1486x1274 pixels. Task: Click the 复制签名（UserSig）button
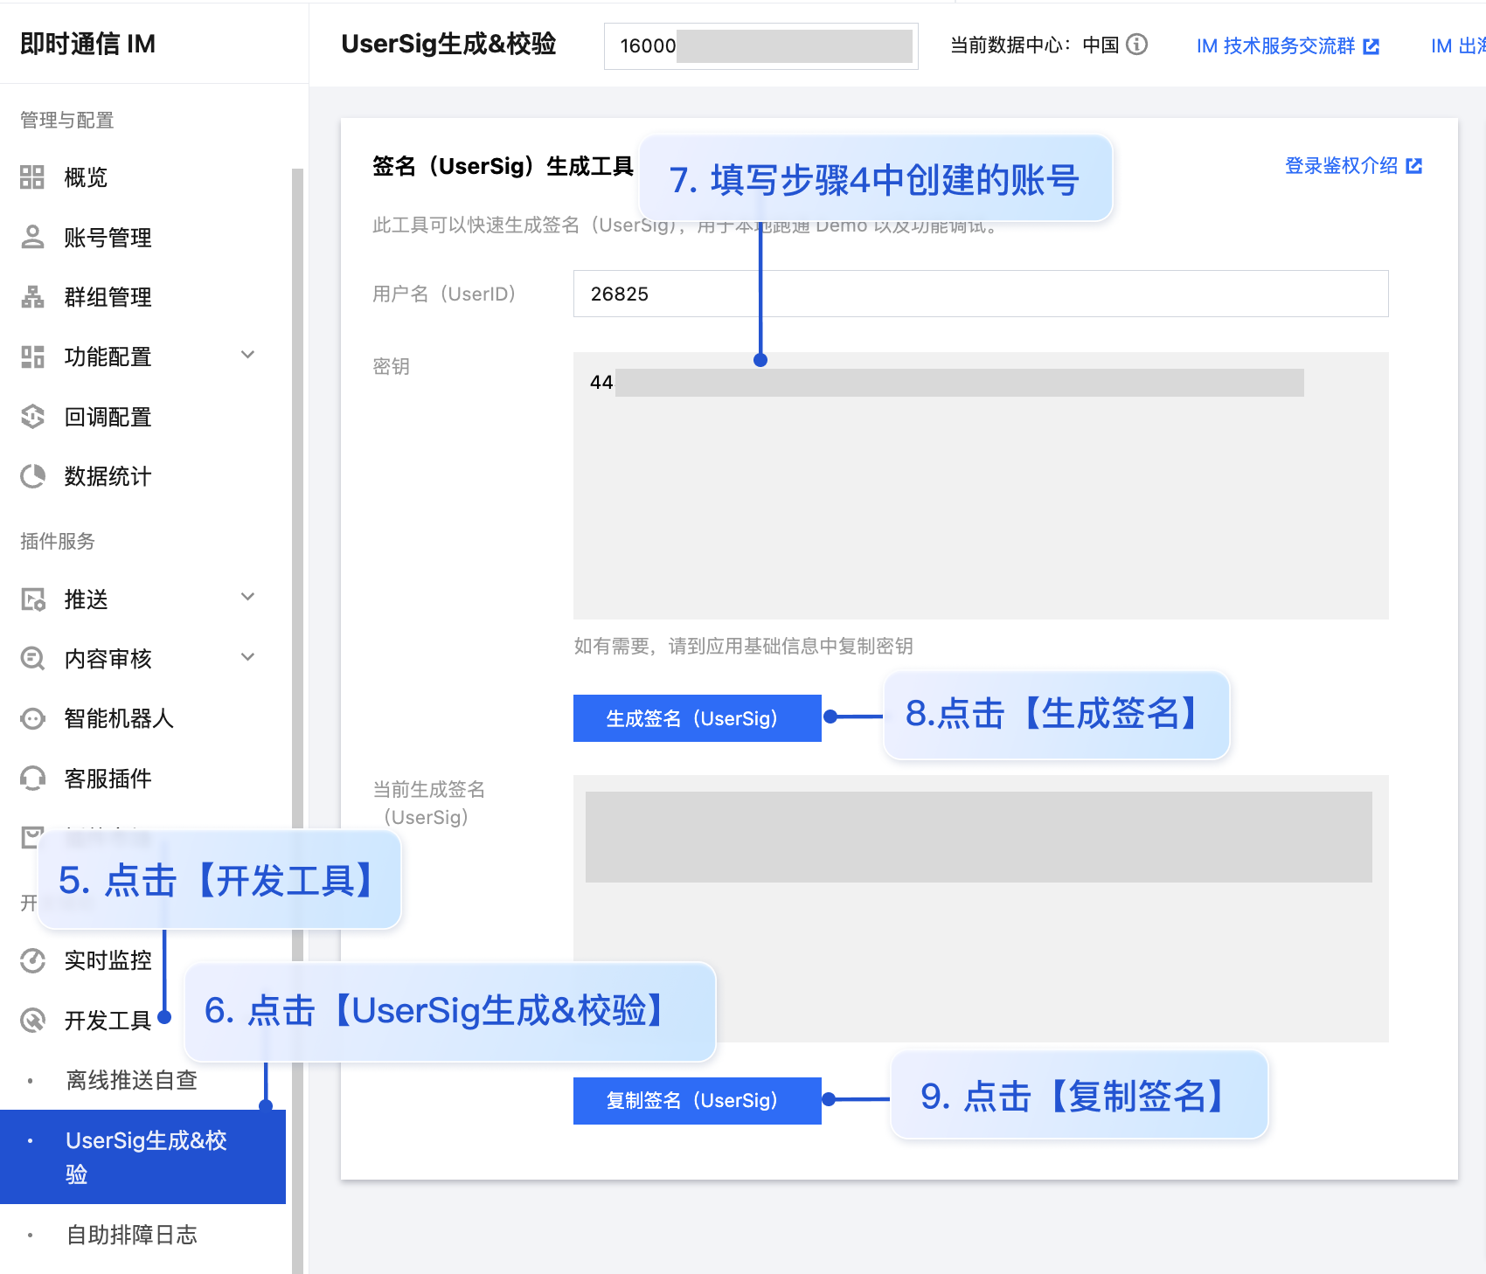coord(697,1100)
